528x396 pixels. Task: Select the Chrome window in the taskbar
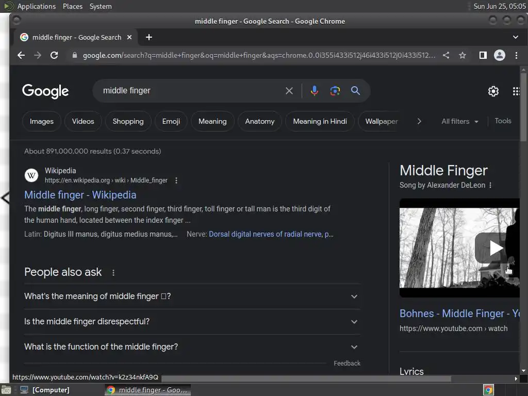(x=147, y=390)
